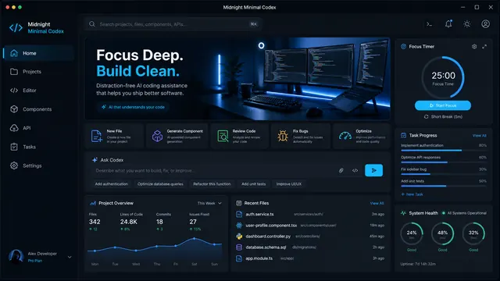
Task: Click the Ask Codex prompt input
Action: [213, 170]
